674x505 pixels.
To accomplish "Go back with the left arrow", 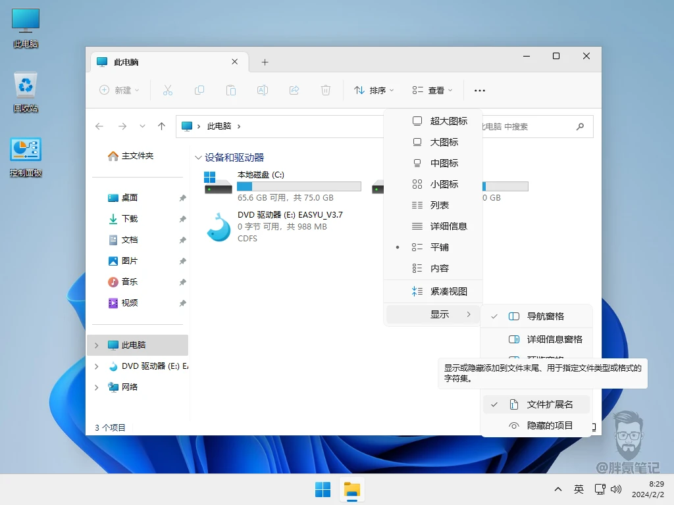I will (x=99, y=126).
